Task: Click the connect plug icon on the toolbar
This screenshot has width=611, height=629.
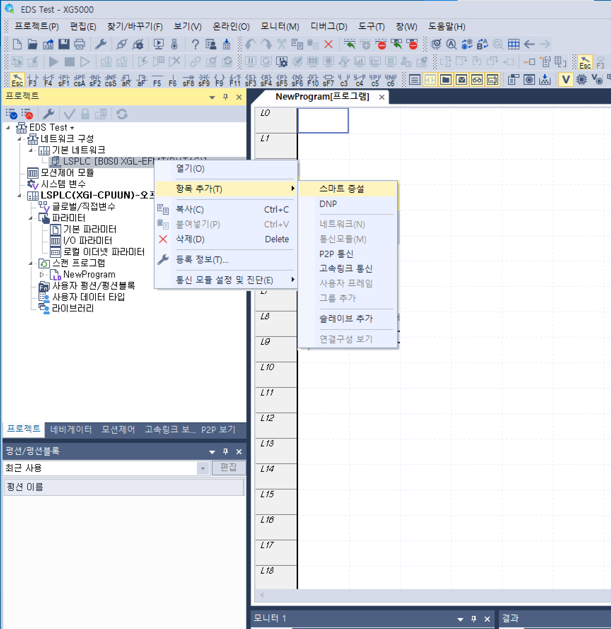Action: 123,44
